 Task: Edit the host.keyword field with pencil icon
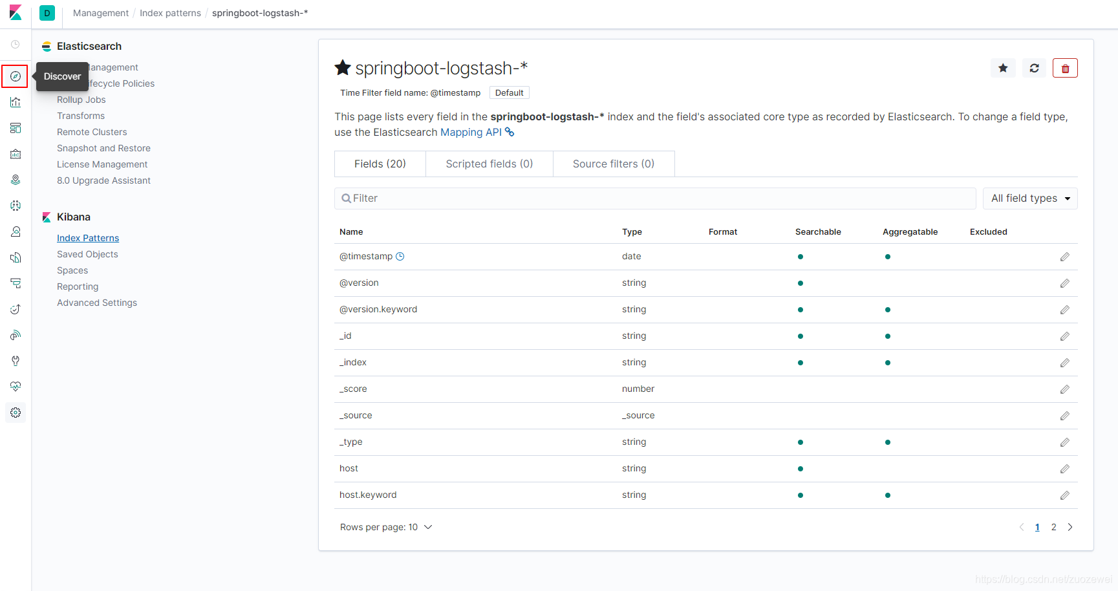point(1064,495)
